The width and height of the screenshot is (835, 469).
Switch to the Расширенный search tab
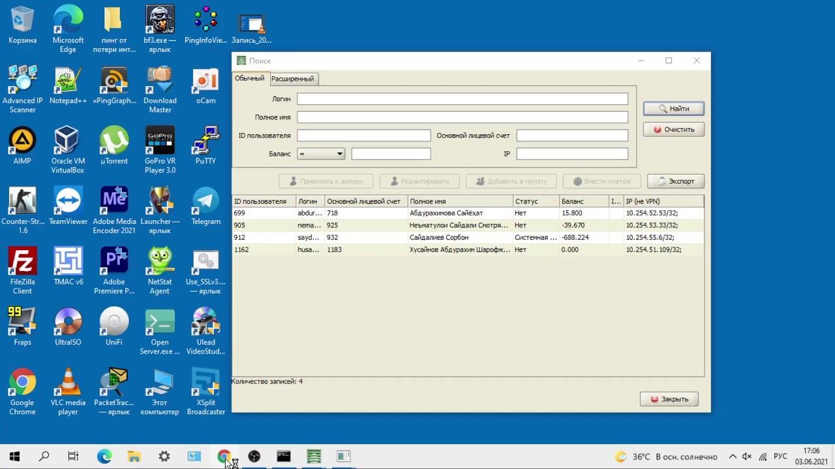(292, 79)
